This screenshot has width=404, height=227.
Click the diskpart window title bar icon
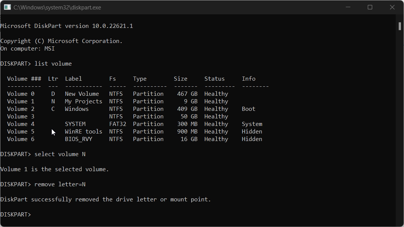click(x=7, y=7)
